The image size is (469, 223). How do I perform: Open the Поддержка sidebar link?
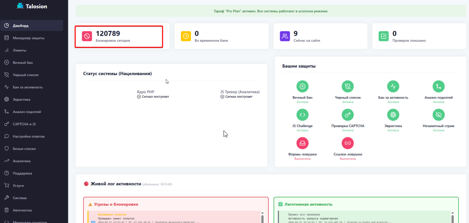[x=22, y=173]
